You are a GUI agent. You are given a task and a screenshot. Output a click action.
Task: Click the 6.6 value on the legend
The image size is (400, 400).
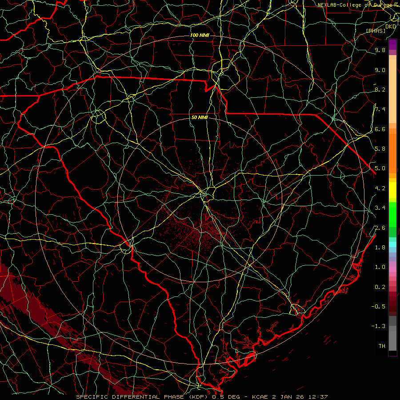(x=380, y=129)
